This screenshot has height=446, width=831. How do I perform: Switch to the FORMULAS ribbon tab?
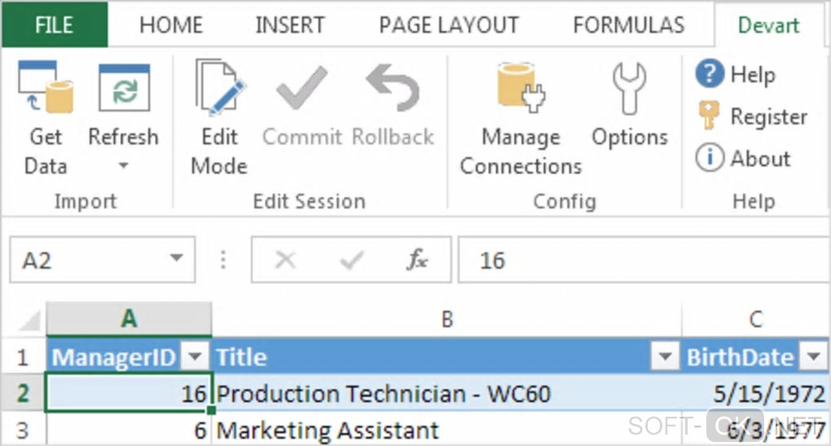tap(628, 24)
